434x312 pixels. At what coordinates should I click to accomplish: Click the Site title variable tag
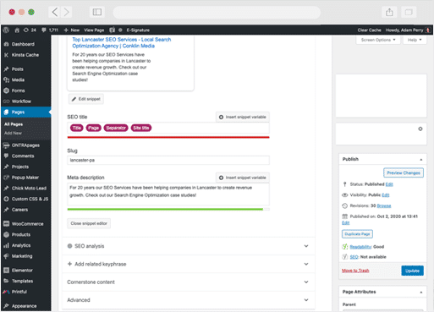(x=141, y=128)
